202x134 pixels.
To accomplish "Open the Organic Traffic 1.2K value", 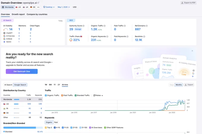I will pos(94,29).
